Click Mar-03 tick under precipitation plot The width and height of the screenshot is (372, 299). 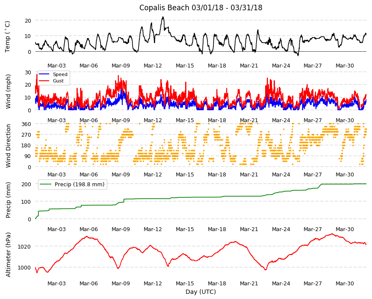pos(56,229)
